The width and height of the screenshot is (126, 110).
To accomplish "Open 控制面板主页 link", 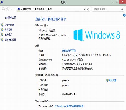I will (x=10, y=18).
